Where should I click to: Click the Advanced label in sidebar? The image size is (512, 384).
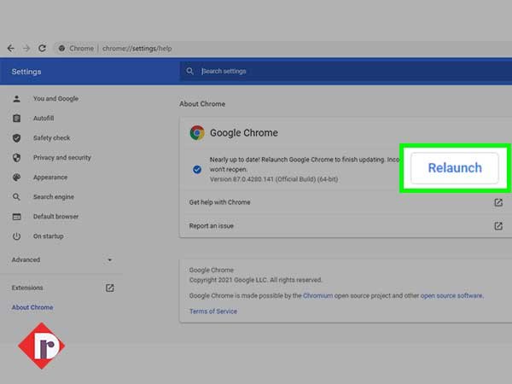pyautogui.click(x=26, y=260)
